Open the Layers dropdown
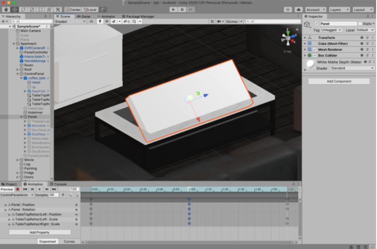377x249 pixels. [x=339, y=9]
